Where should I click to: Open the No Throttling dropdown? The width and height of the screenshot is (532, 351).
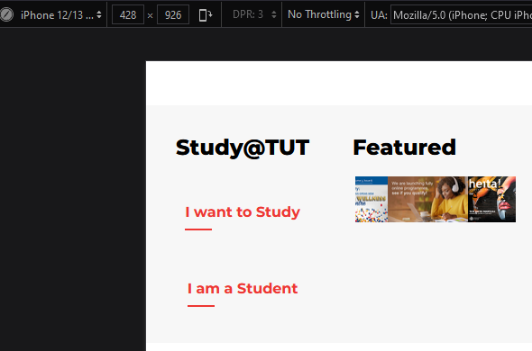324,14
